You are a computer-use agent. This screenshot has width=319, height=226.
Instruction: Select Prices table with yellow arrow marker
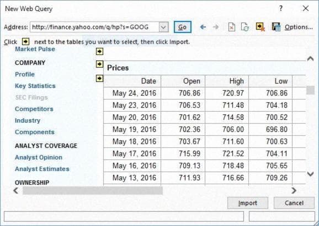point(99,78)
